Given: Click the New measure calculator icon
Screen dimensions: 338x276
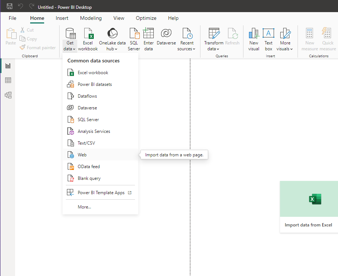Looking at the screenshot, I should (x=310, y=33).
